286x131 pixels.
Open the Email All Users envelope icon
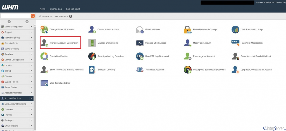click(140, 29)
